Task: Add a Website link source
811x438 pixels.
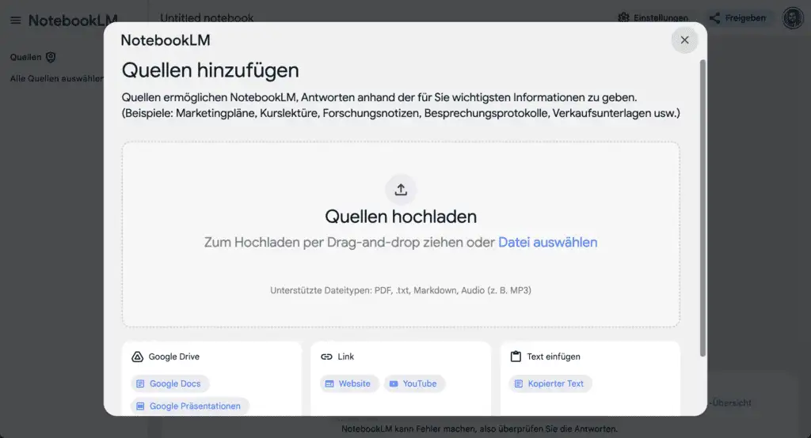Action: [x=348, y=383]
